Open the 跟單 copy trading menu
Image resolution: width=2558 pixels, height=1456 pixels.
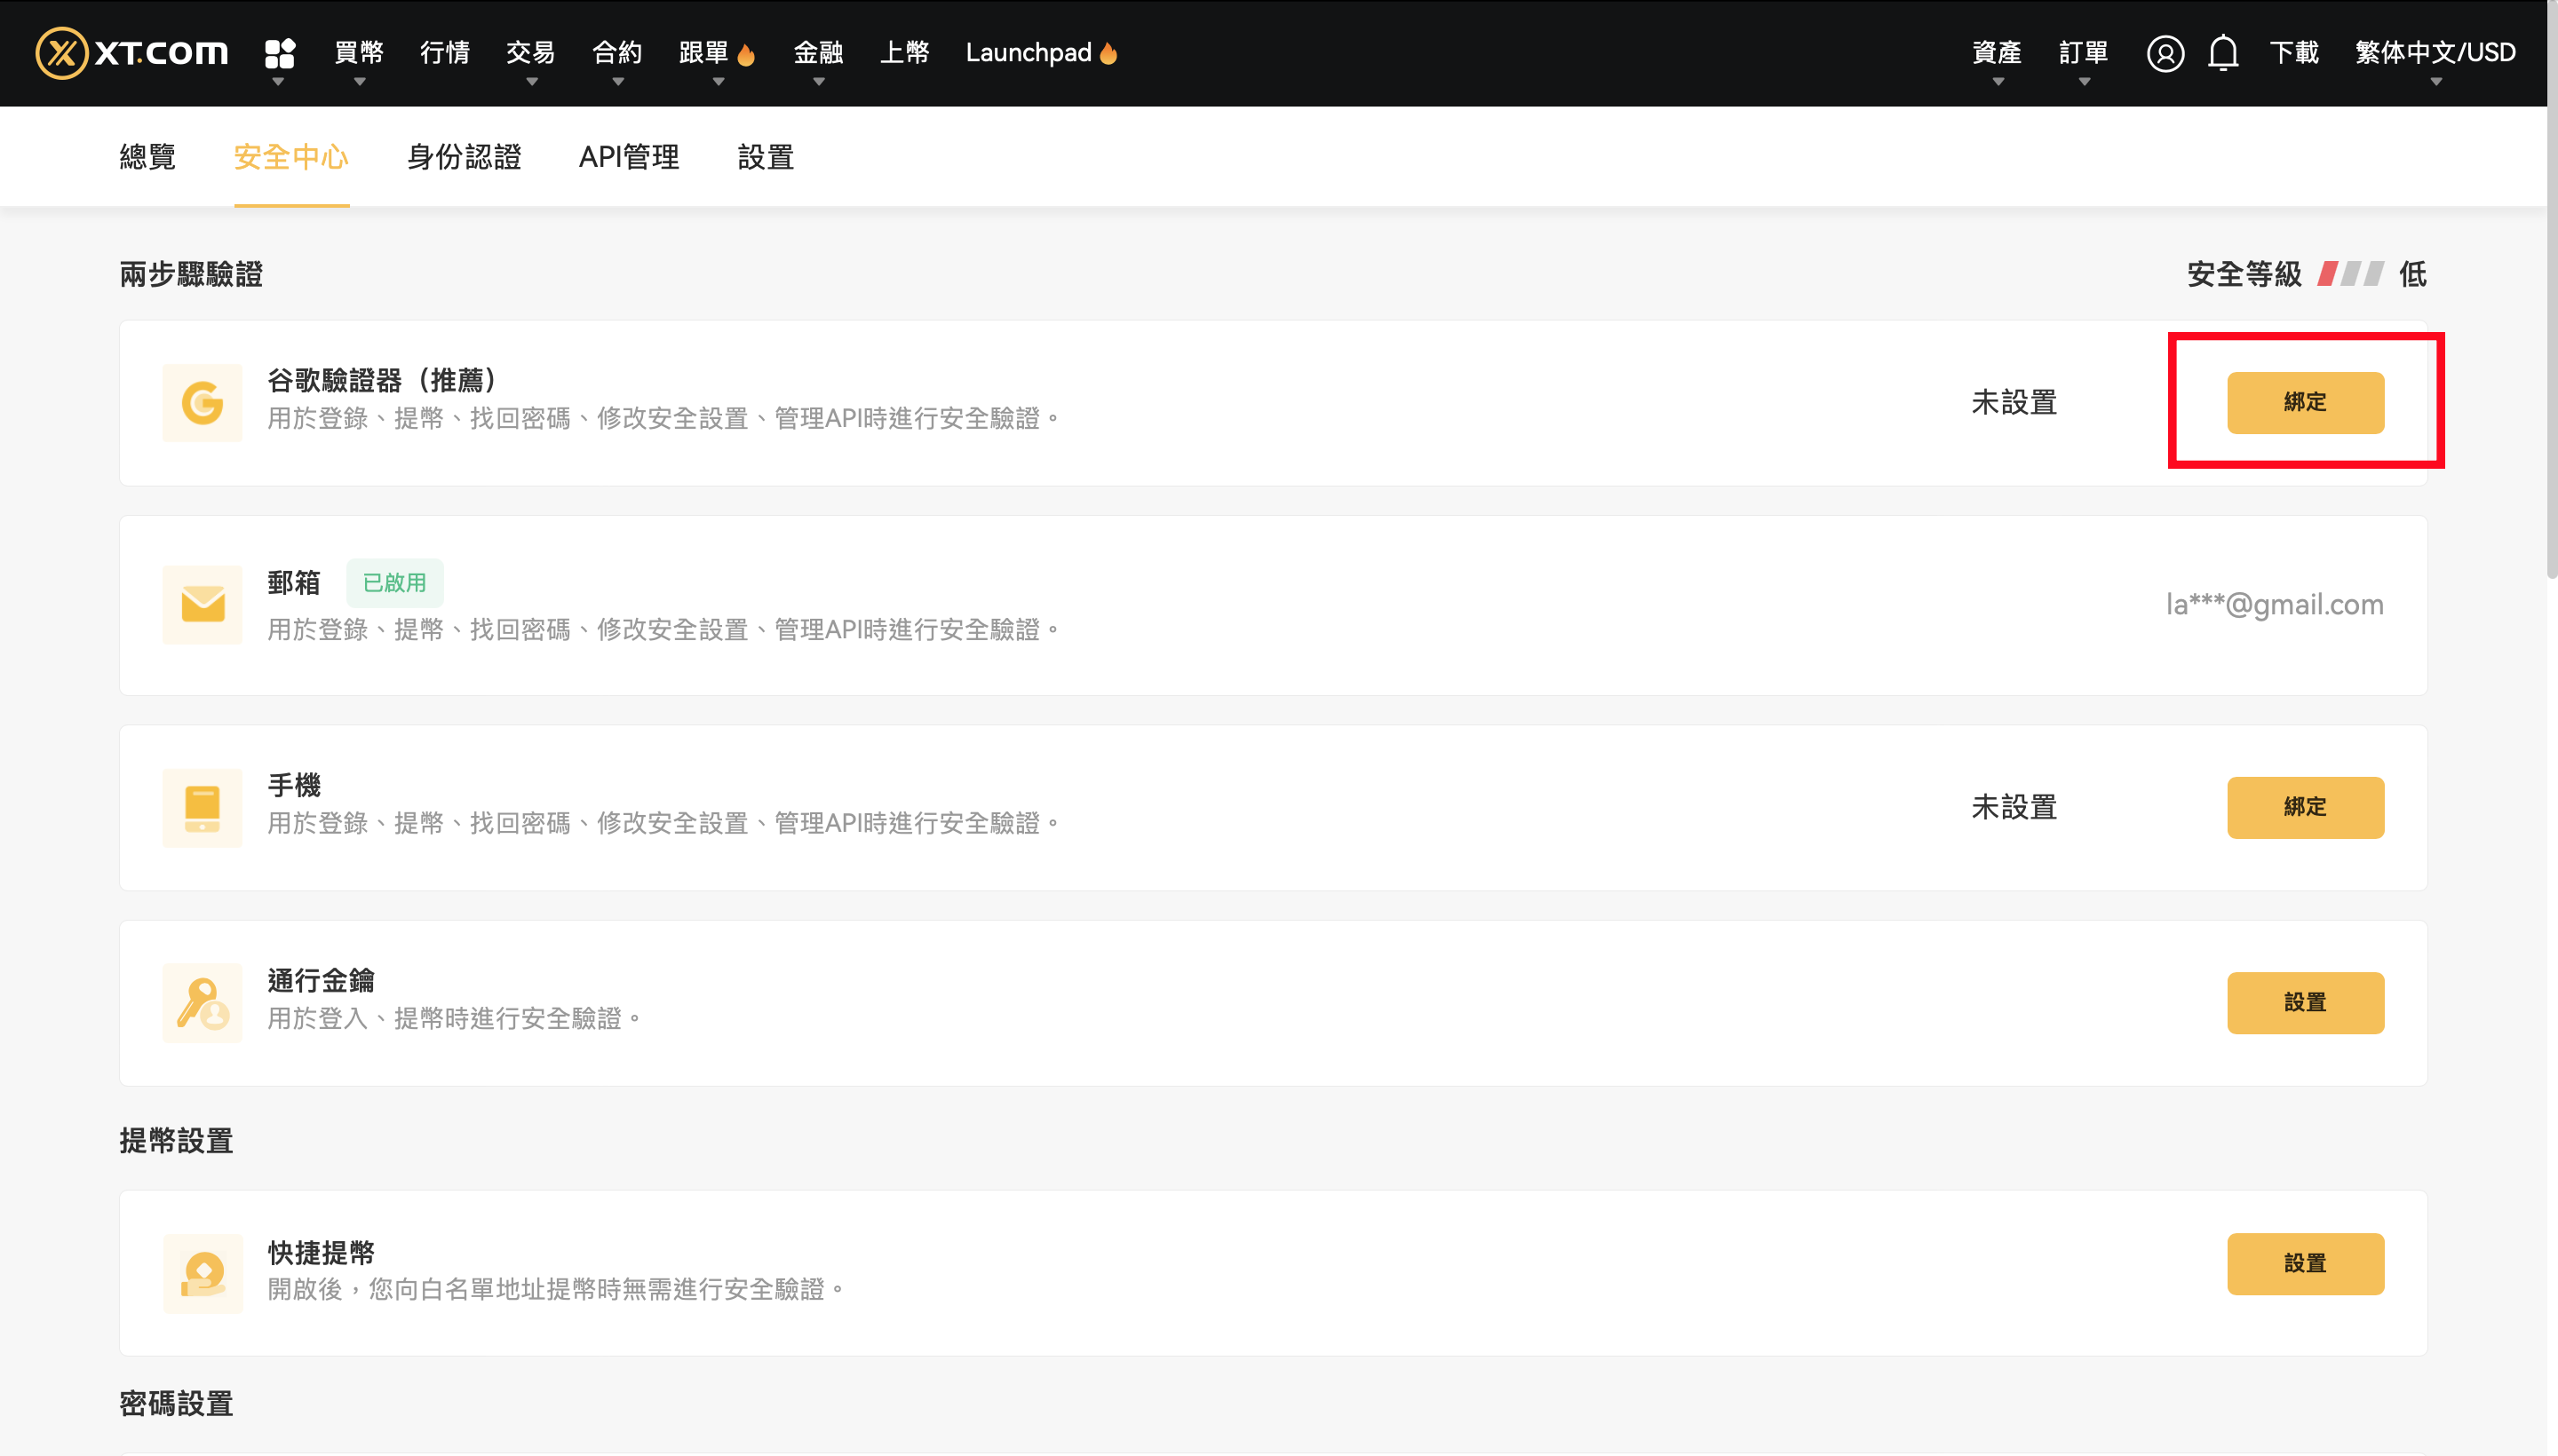click(704, 53)
